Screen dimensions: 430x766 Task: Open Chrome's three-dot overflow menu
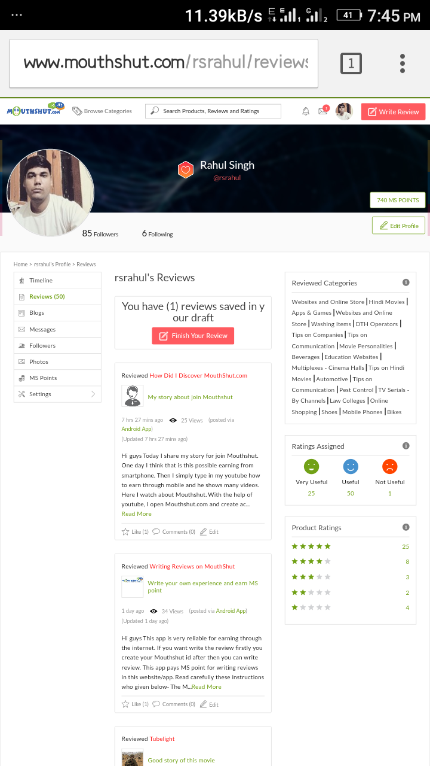pyautogui.click(x=403, y=63)
